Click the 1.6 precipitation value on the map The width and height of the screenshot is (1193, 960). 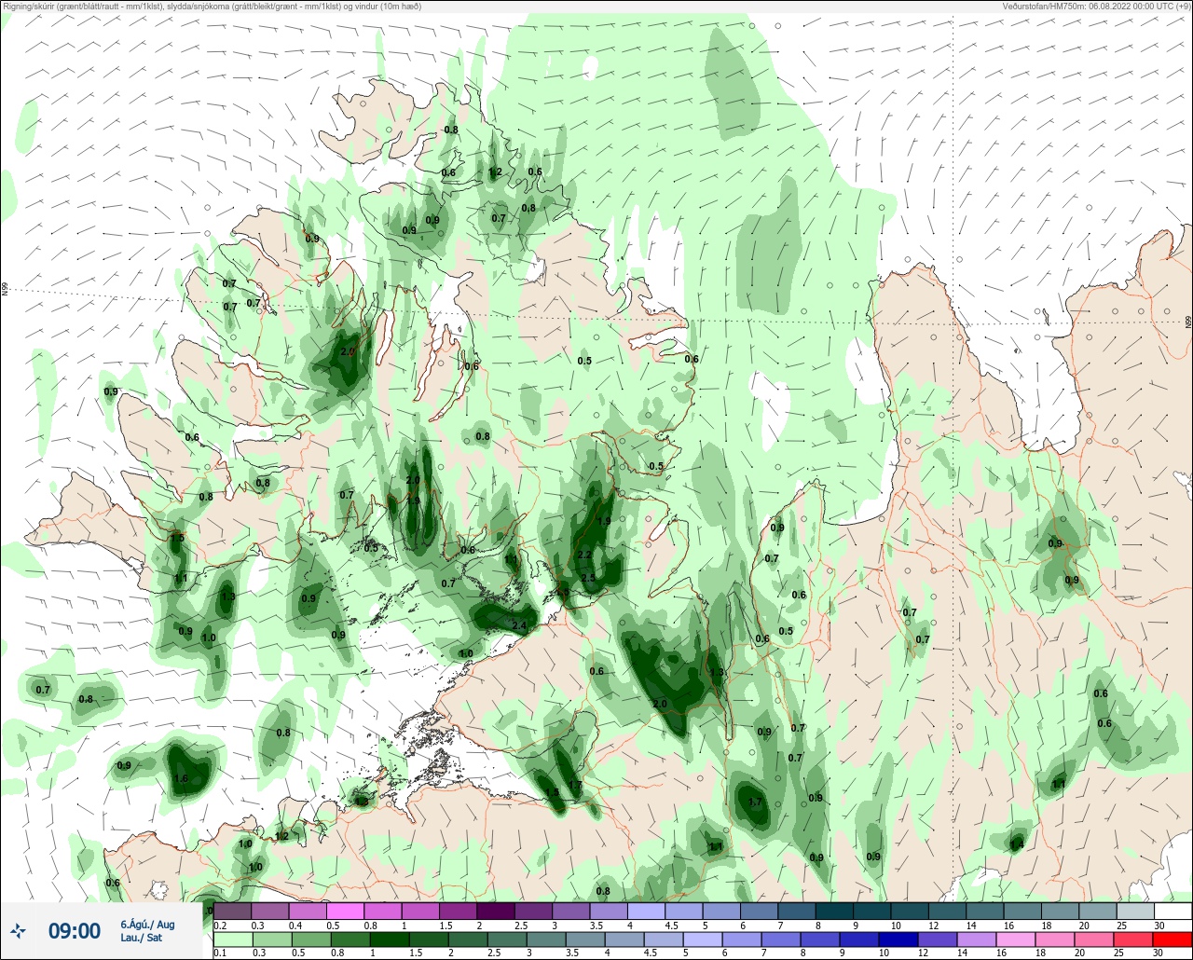pos(181,778)
